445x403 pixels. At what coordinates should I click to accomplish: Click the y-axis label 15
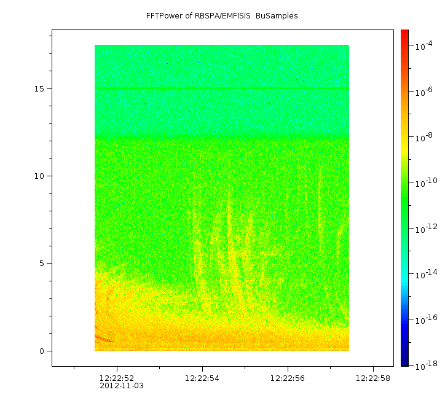click(x=39, y=88)
